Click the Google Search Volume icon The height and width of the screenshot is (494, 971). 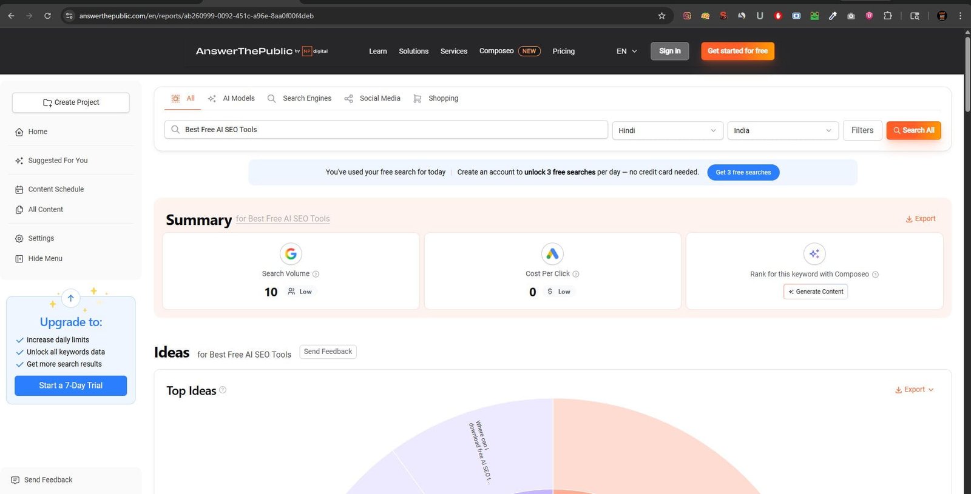pos(291,253)
